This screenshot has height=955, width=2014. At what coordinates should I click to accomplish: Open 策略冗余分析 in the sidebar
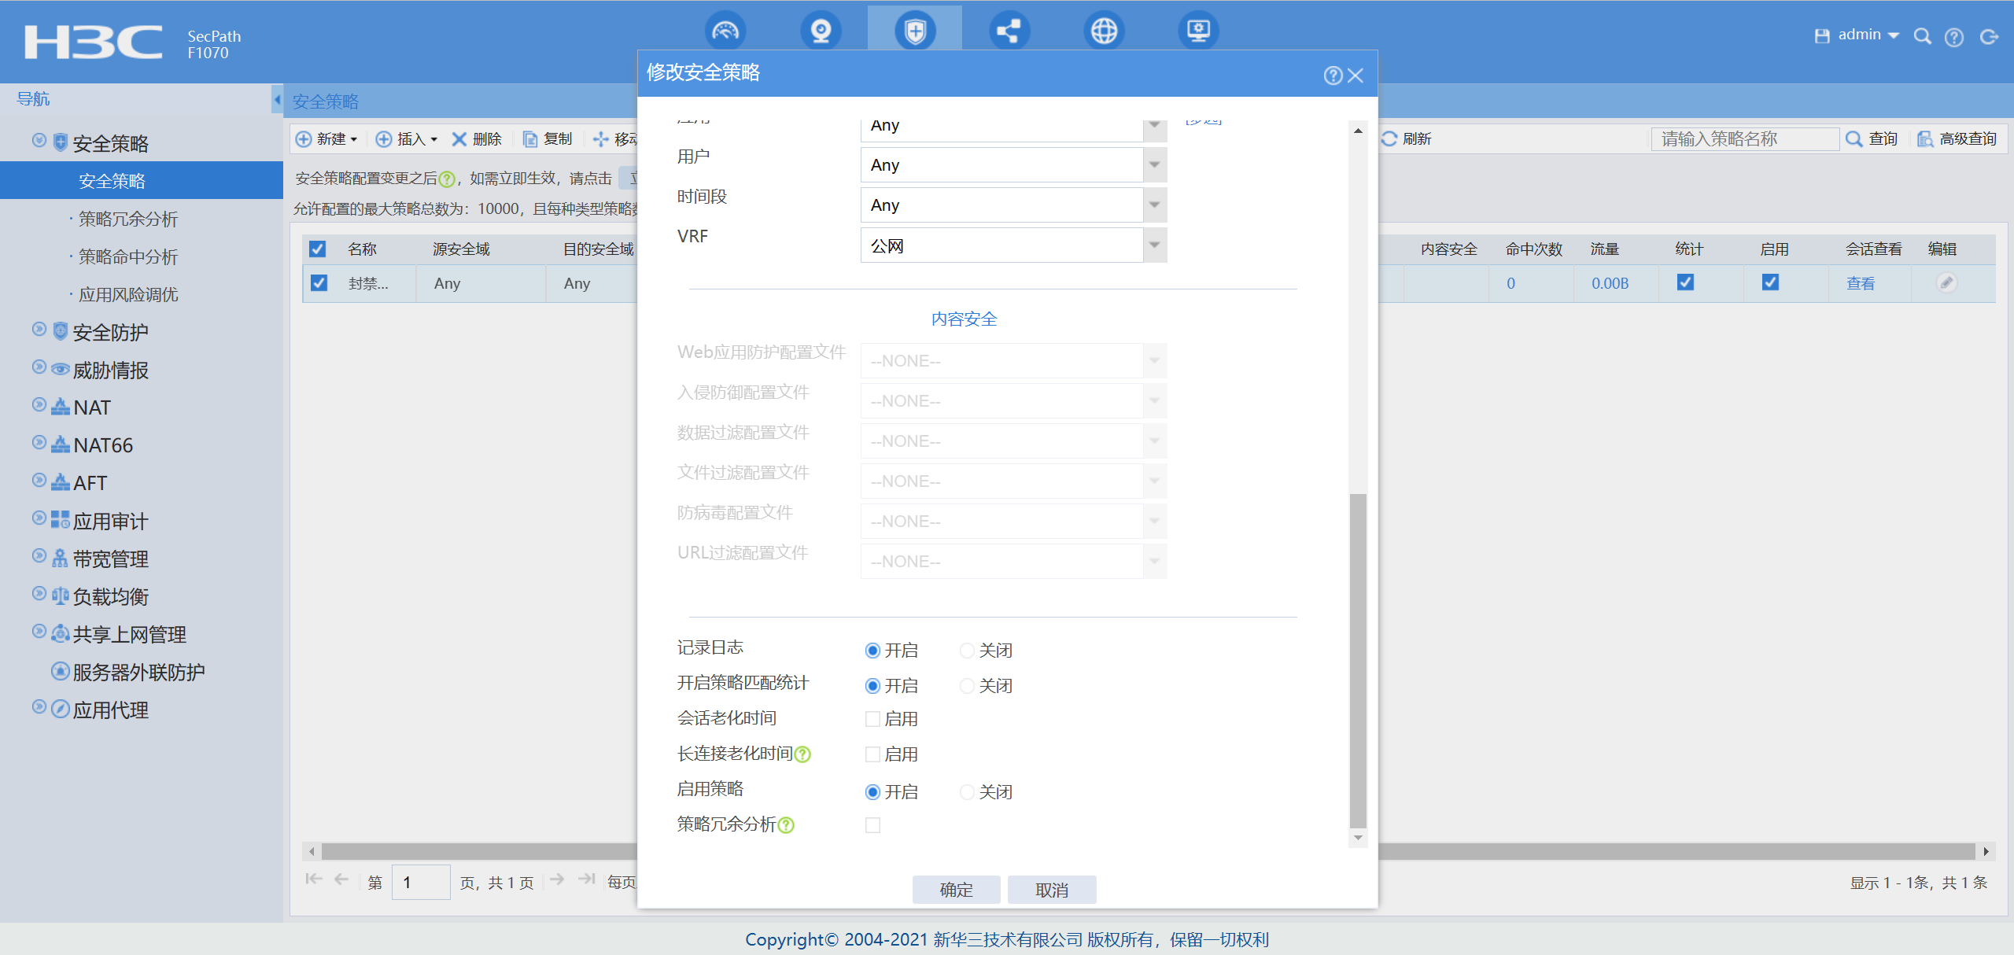[x=128, y=219]
